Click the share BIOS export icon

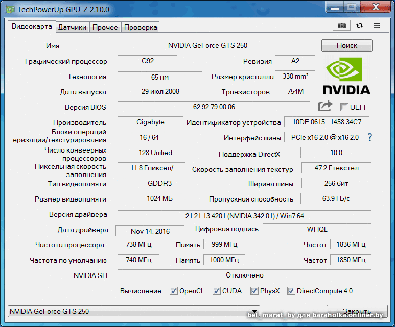click(325, 107)
